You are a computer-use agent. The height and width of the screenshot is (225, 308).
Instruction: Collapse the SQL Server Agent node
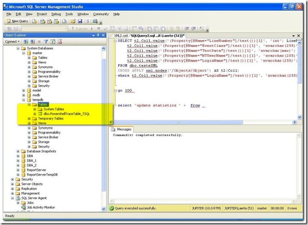point(12,198)
